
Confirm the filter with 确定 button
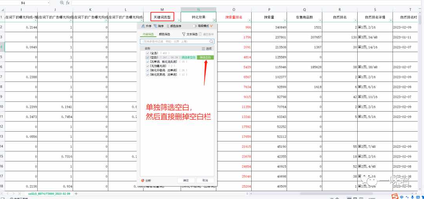(186, 181)
